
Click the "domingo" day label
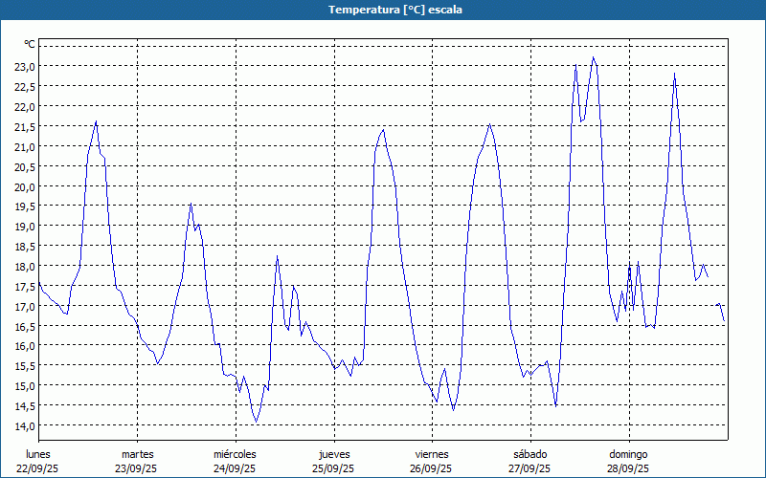[628, 453]
